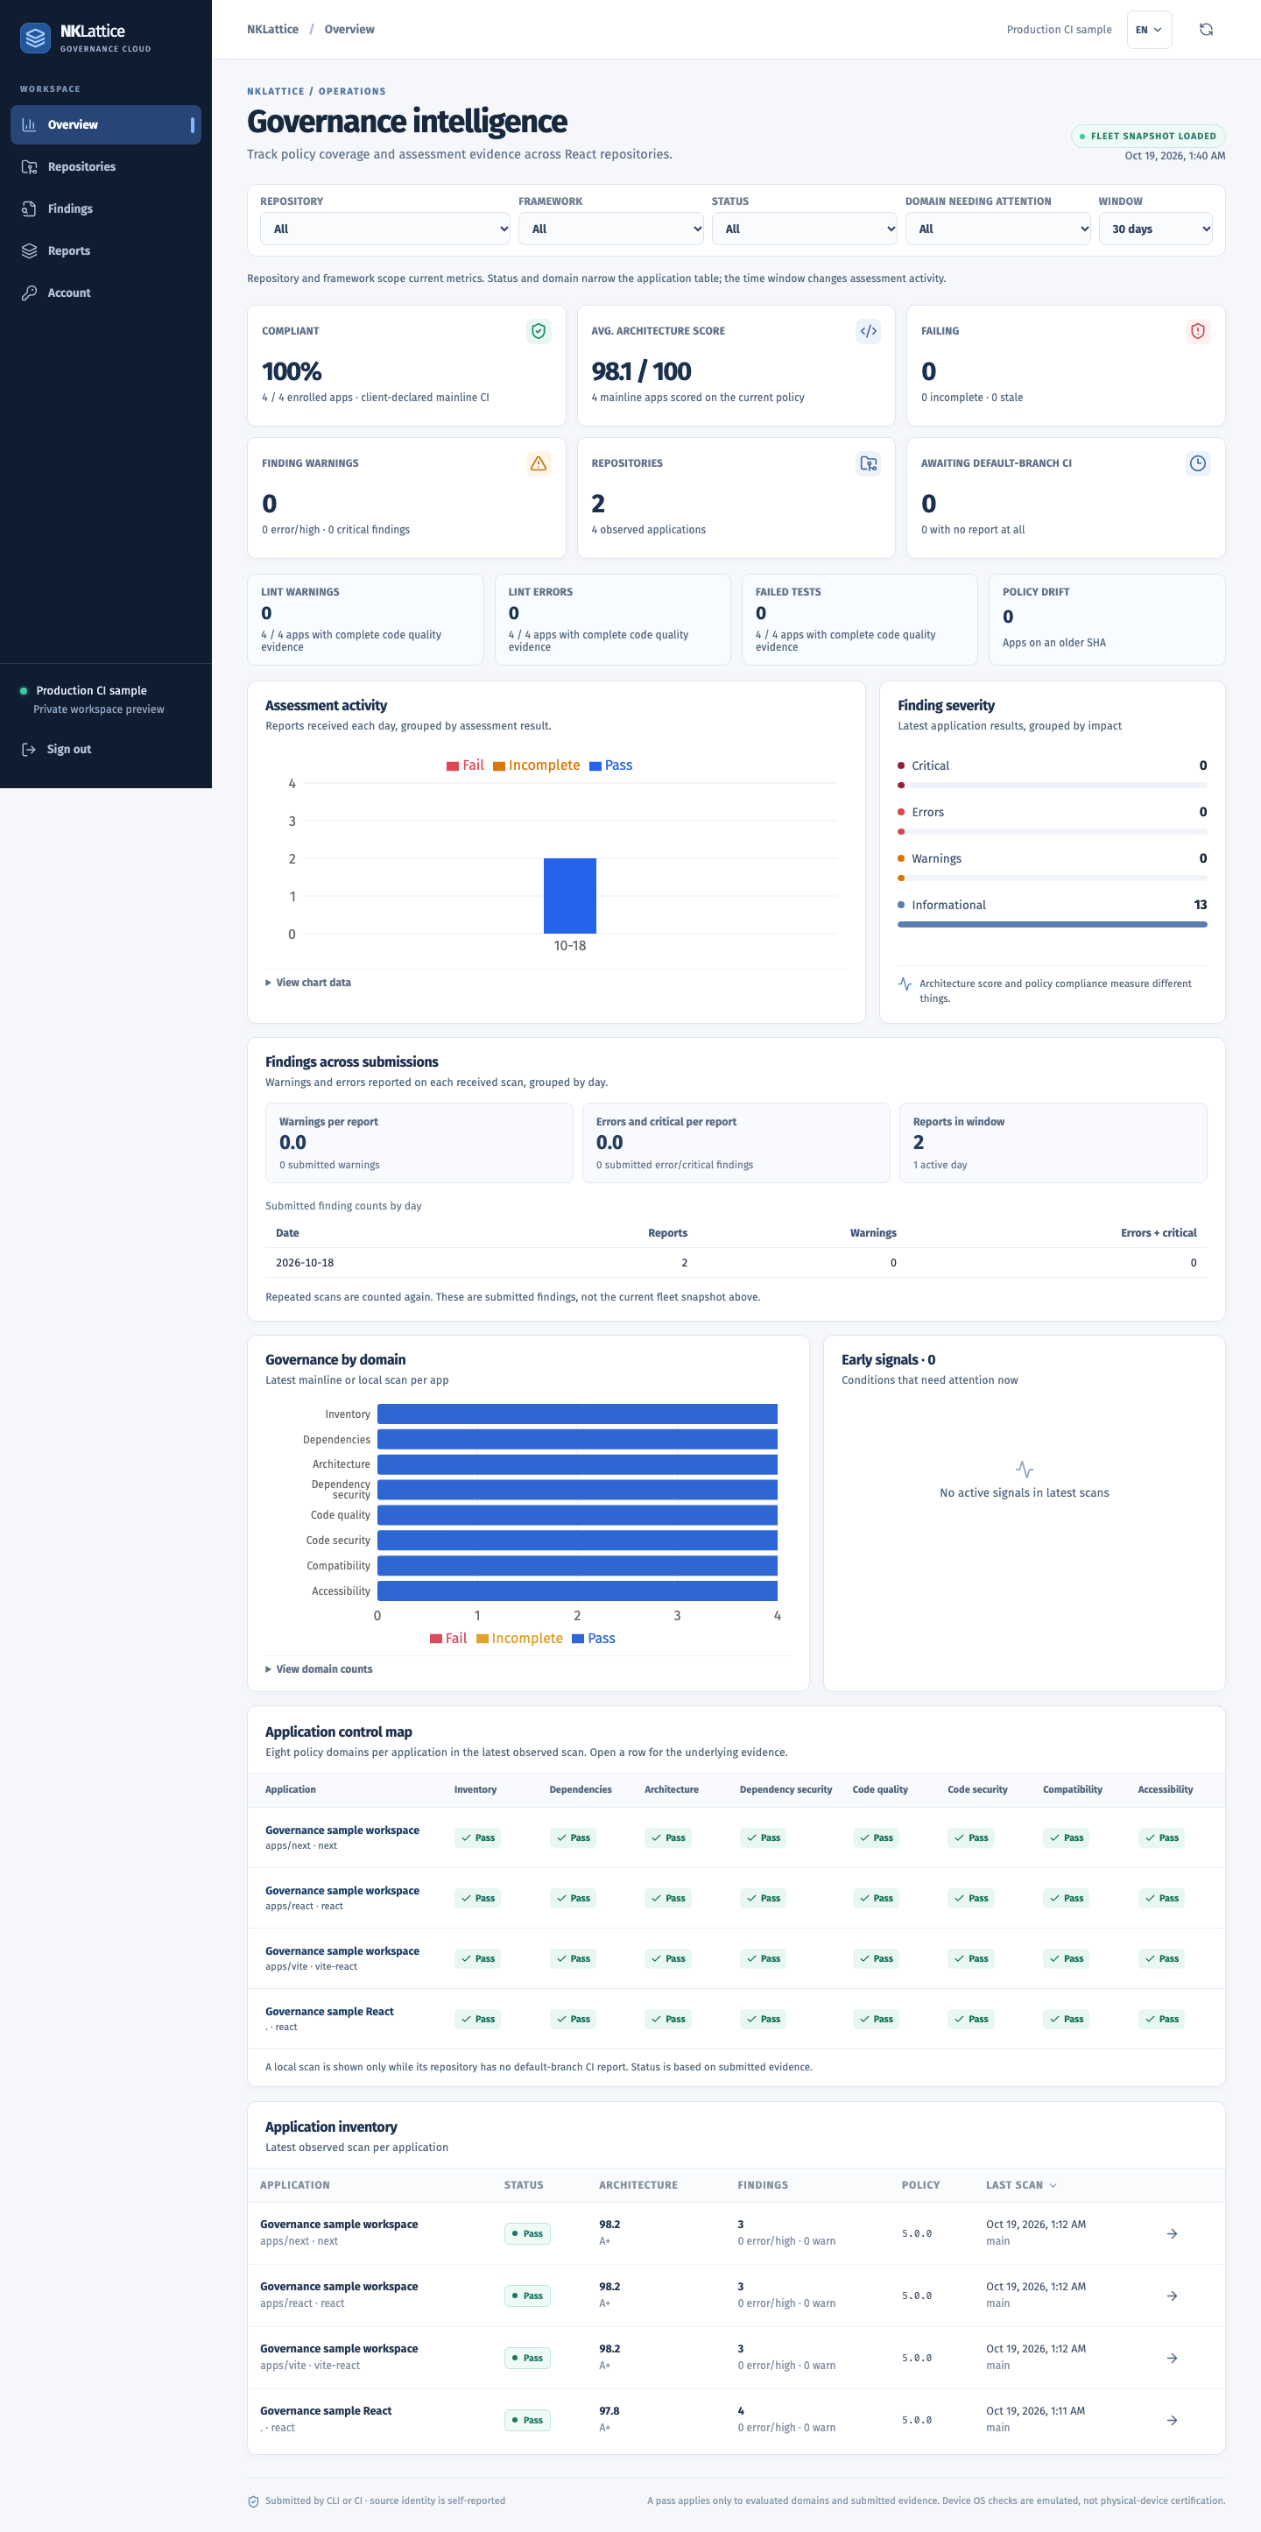Viewport: 1261px width, 2532px height.
Task: Click NKLattice breadcrumb link
Action: (272, 30)
